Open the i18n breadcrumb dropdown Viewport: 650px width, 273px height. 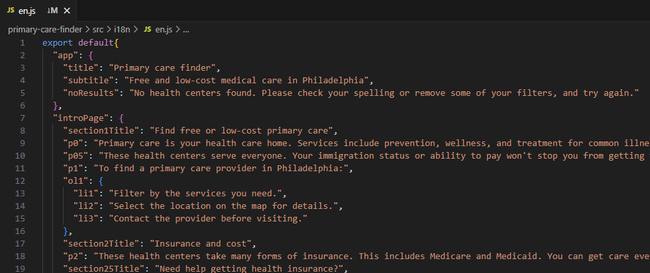123,29
